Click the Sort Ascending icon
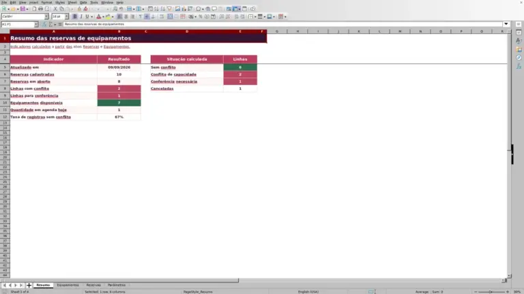 [x=156, y=9]
